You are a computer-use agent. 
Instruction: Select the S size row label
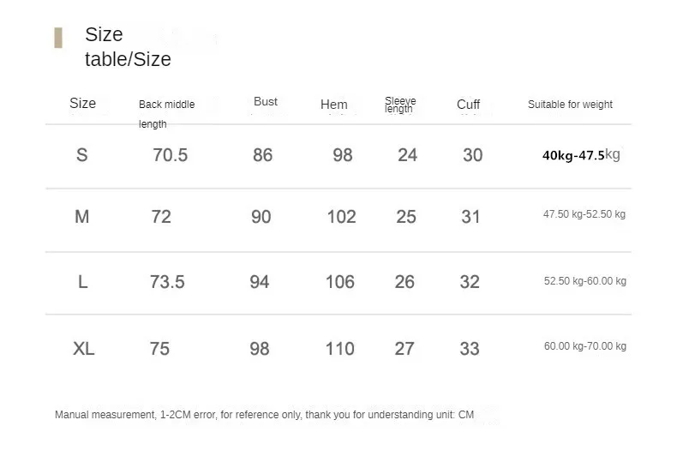tap(82, 155)
